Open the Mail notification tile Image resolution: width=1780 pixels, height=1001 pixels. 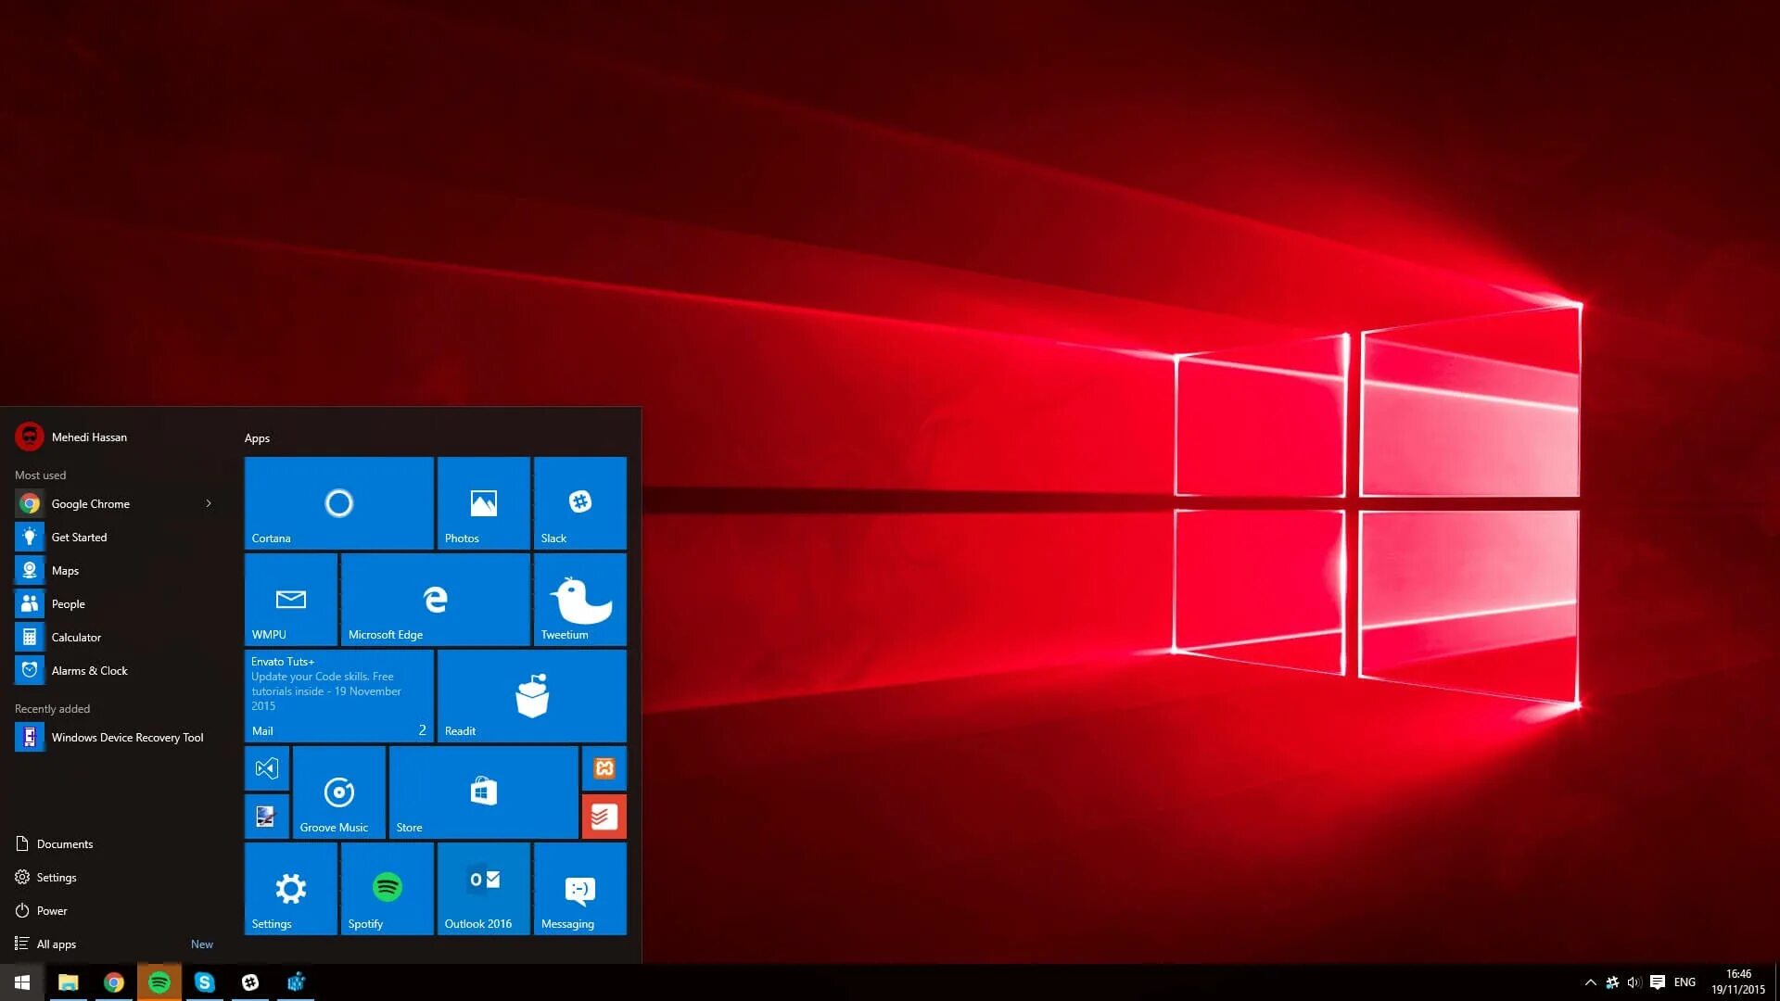tap(338, 695)
